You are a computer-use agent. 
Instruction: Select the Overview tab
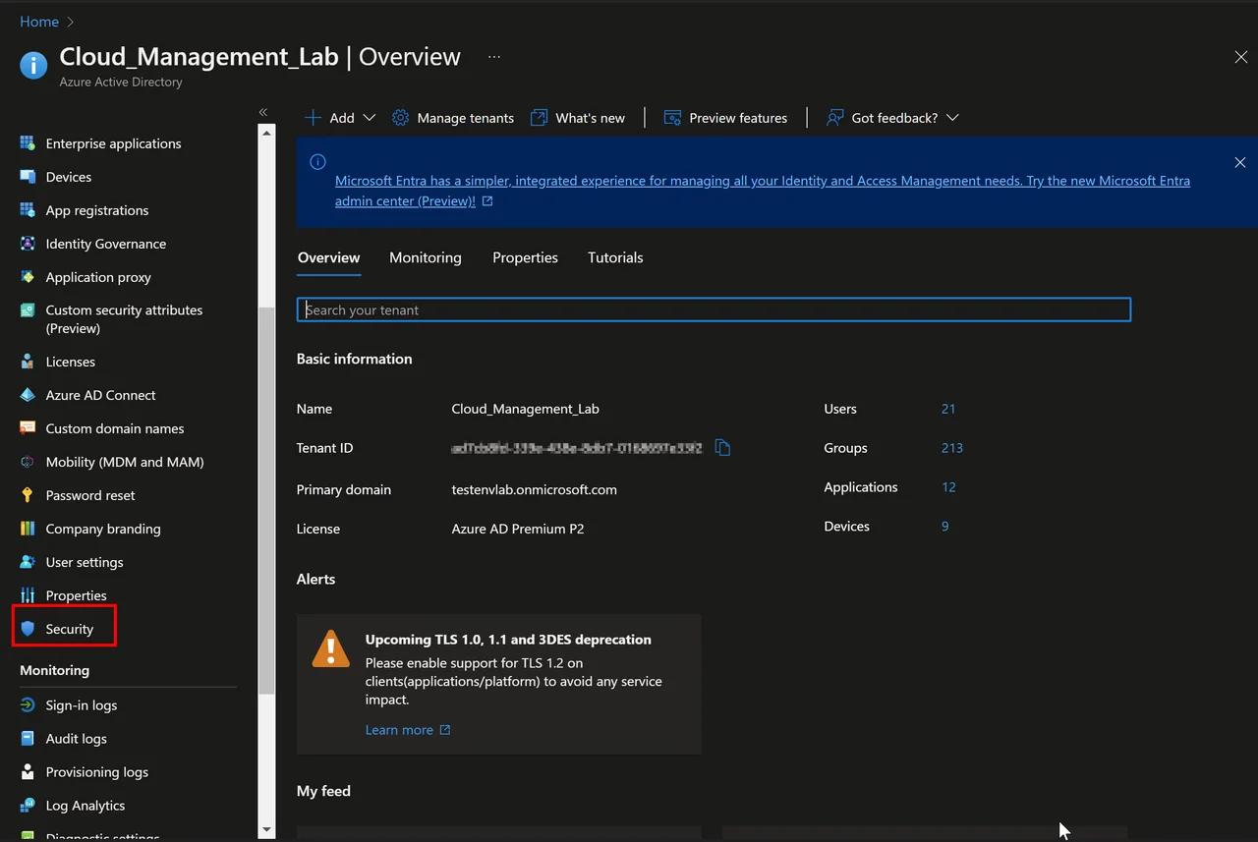point(328,257)
